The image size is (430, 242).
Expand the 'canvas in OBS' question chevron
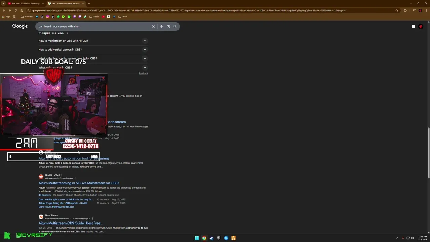(145, 68)
